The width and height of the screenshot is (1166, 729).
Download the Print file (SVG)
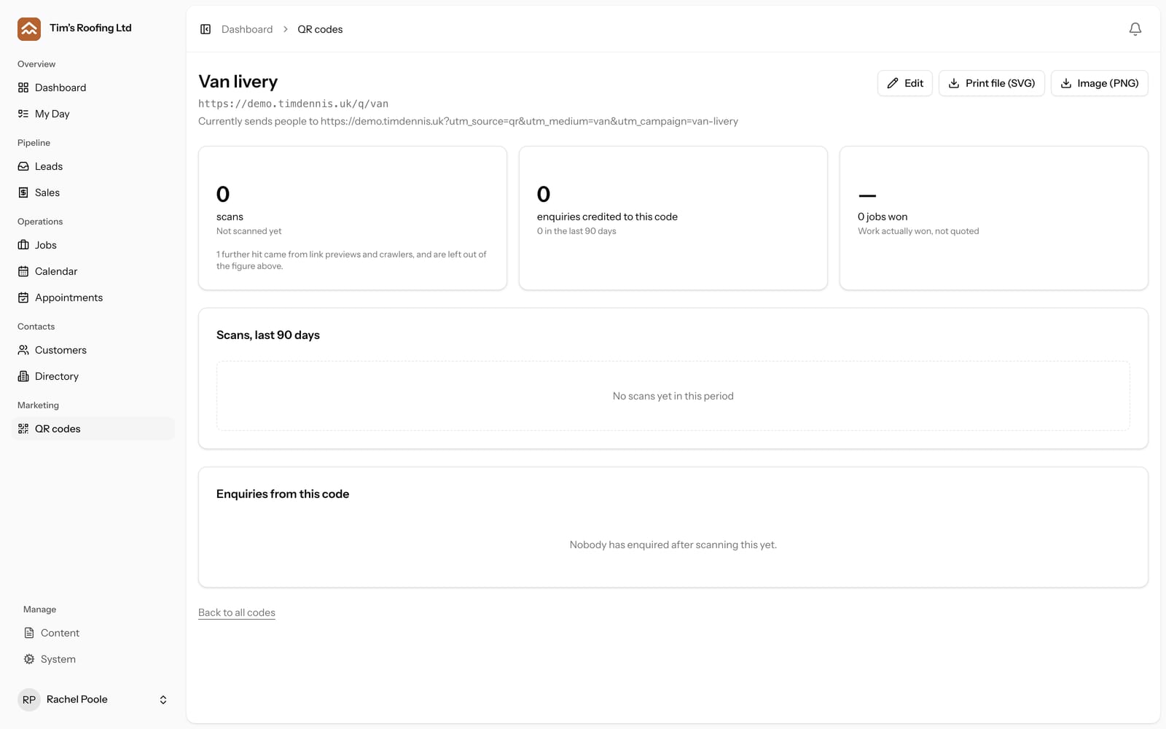[x=992, y=83]
